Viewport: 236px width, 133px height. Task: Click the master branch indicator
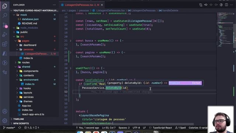(9, 128)
